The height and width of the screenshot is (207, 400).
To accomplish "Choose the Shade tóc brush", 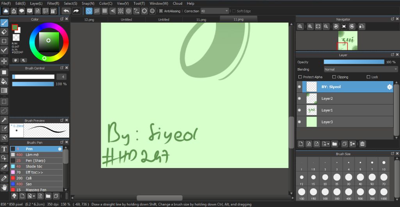I will pyautogui.click(x=36, y=166).
